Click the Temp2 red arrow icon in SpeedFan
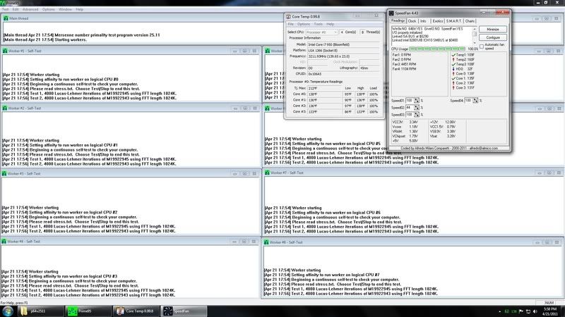The height and width of the screenshot is (317, 565). click(453, 60)
